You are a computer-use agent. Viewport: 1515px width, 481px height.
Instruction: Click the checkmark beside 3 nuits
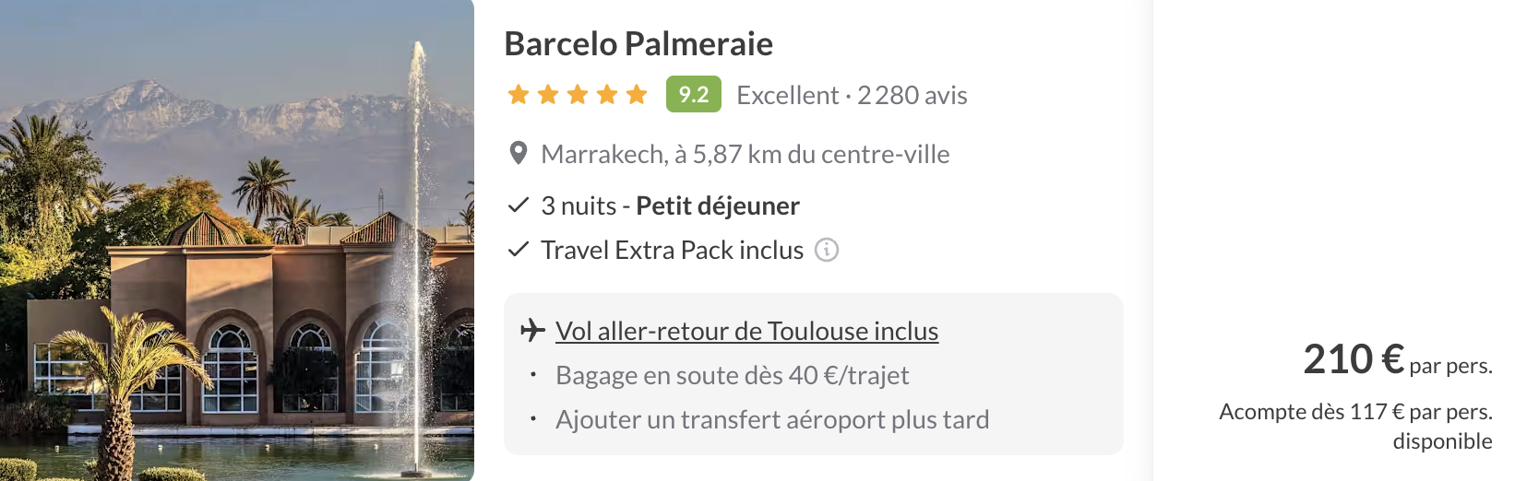point(519,205)
